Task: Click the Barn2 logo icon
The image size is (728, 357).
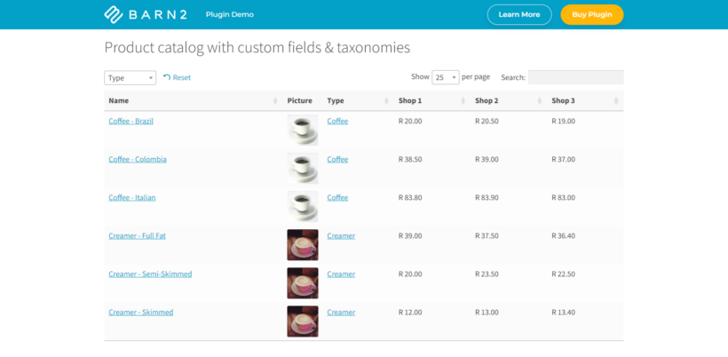Action: pyautogui.click(x=114, y=14)
